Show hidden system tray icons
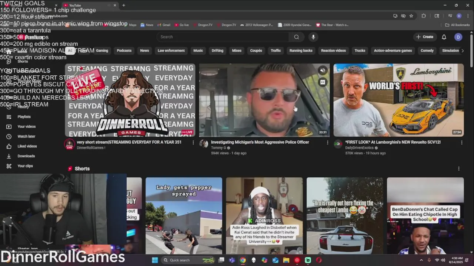The height and width of the screenshot is (266, 474). pos(421,260)
